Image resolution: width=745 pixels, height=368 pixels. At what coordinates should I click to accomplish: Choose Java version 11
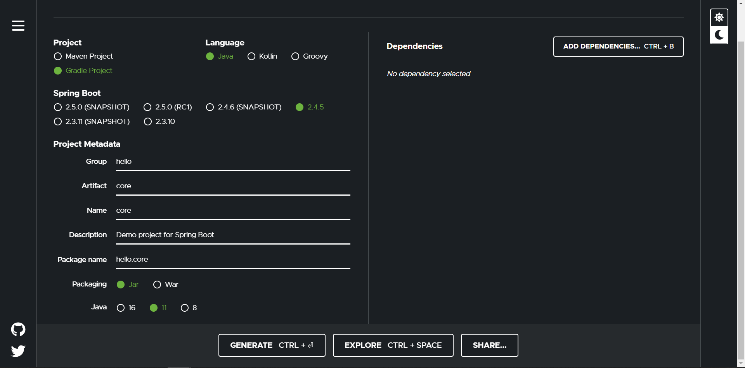pyautogui.click(x=158, y=308)
